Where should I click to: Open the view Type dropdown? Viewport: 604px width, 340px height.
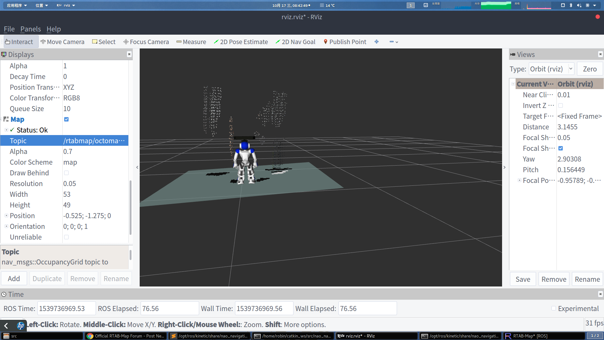click(551, 69)
